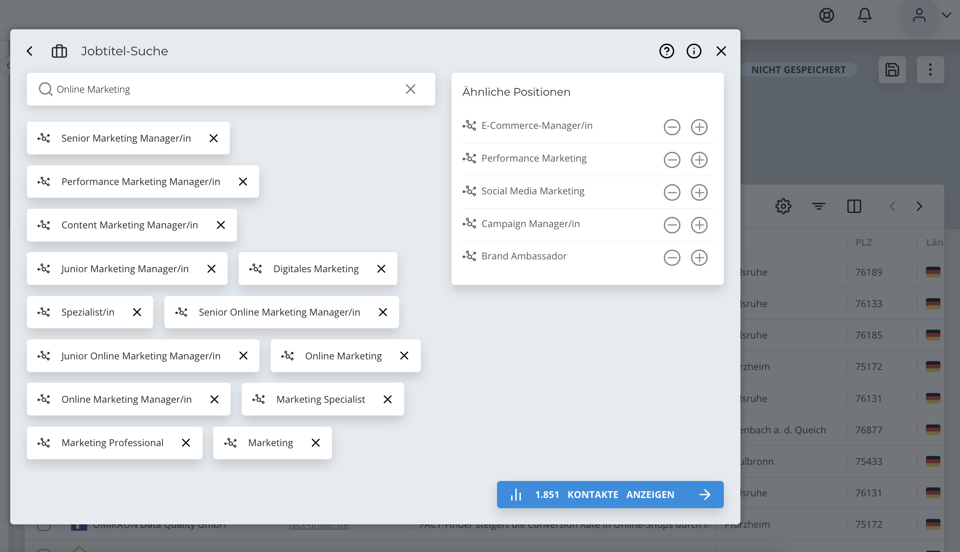The height and width of the screenshot is (552, 960).
Task: Open the table settings gear
Action: pos(783,207)
